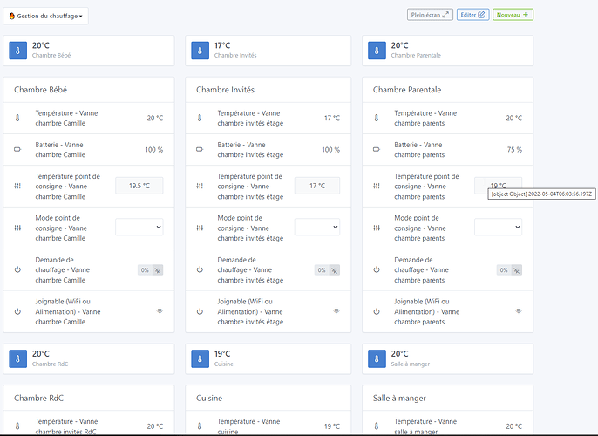Click the blue thermometer icon for Chambre Invités

click(x=199, y=51)
